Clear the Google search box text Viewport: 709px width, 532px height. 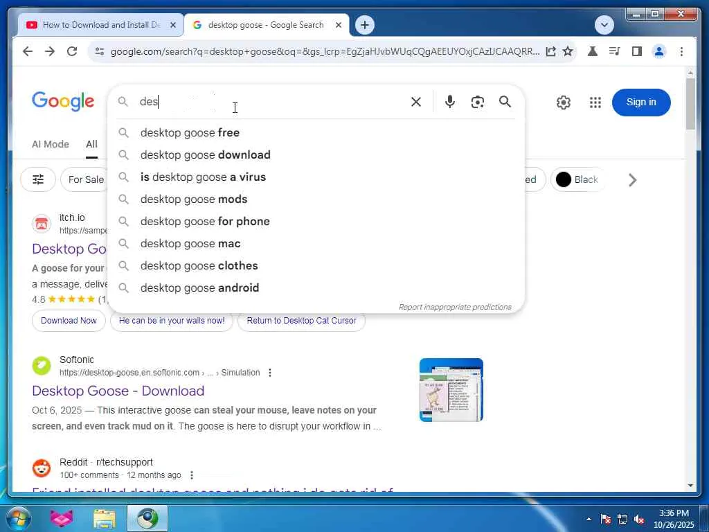coord(416,102)
